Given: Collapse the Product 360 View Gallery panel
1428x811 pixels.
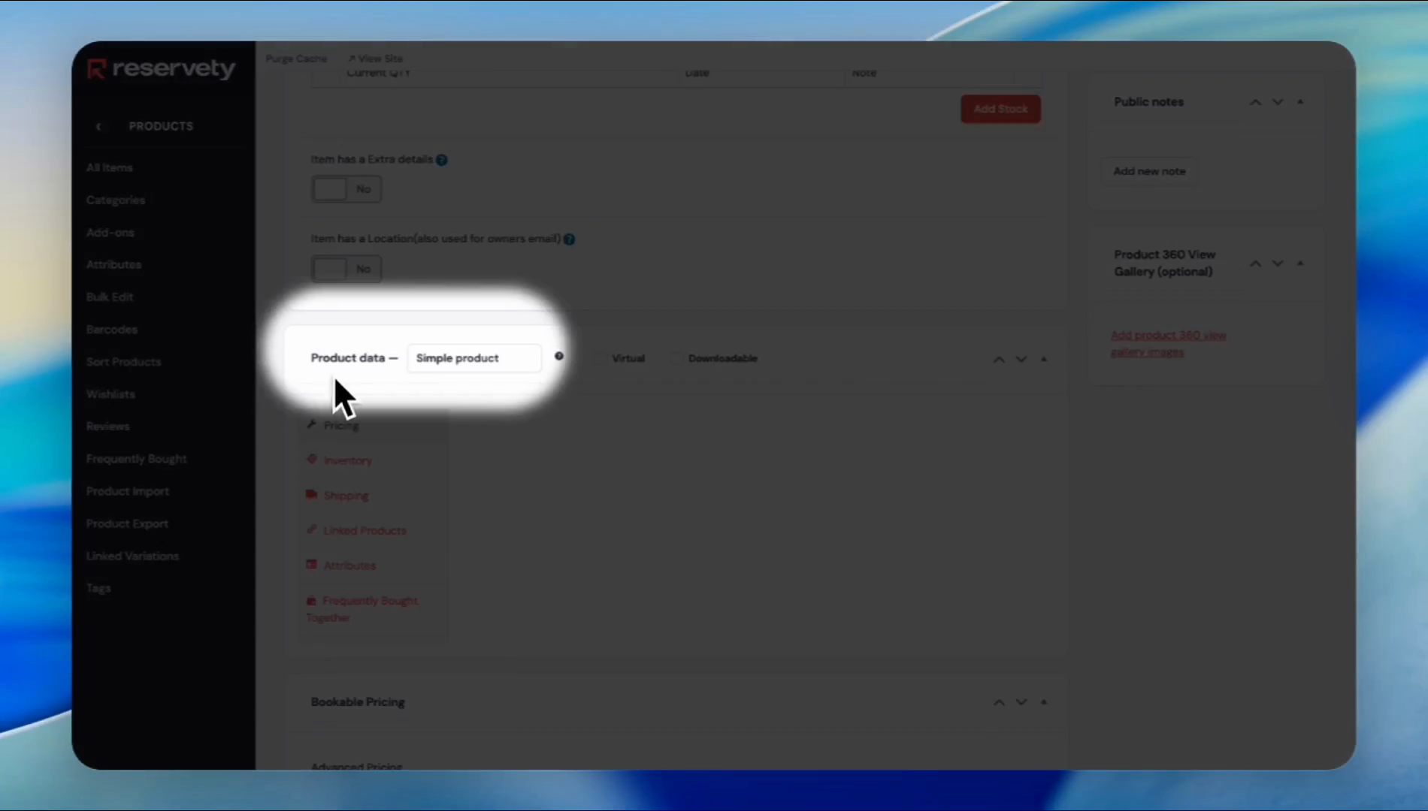Looking at the screenshot, I should tap(1300, 264).
